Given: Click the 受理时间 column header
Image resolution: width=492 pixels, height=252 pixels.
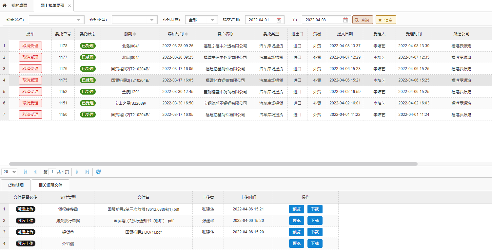Looking at the screenshot, I should pos(414,34).
